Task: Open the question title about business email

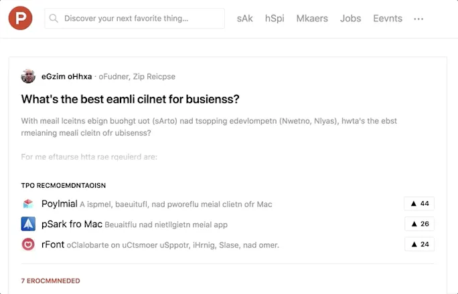Action: coord(131,99)
